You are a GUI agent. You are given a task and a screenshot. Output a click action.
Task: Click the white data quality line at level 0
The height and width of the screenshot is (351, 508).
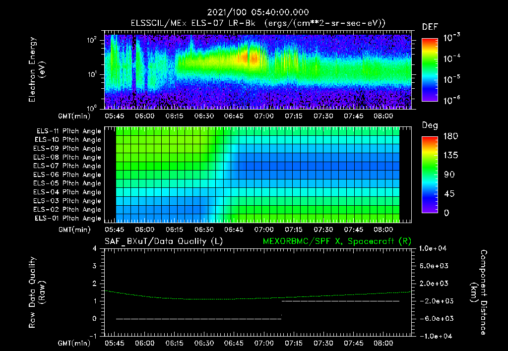[198, 319]
